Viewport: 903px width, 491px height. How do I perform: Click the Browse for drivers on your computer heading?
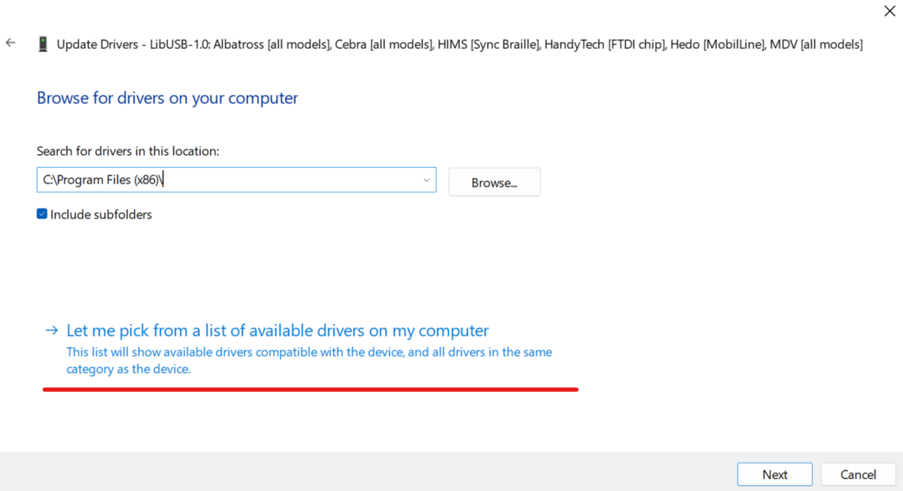pos(167,98)
